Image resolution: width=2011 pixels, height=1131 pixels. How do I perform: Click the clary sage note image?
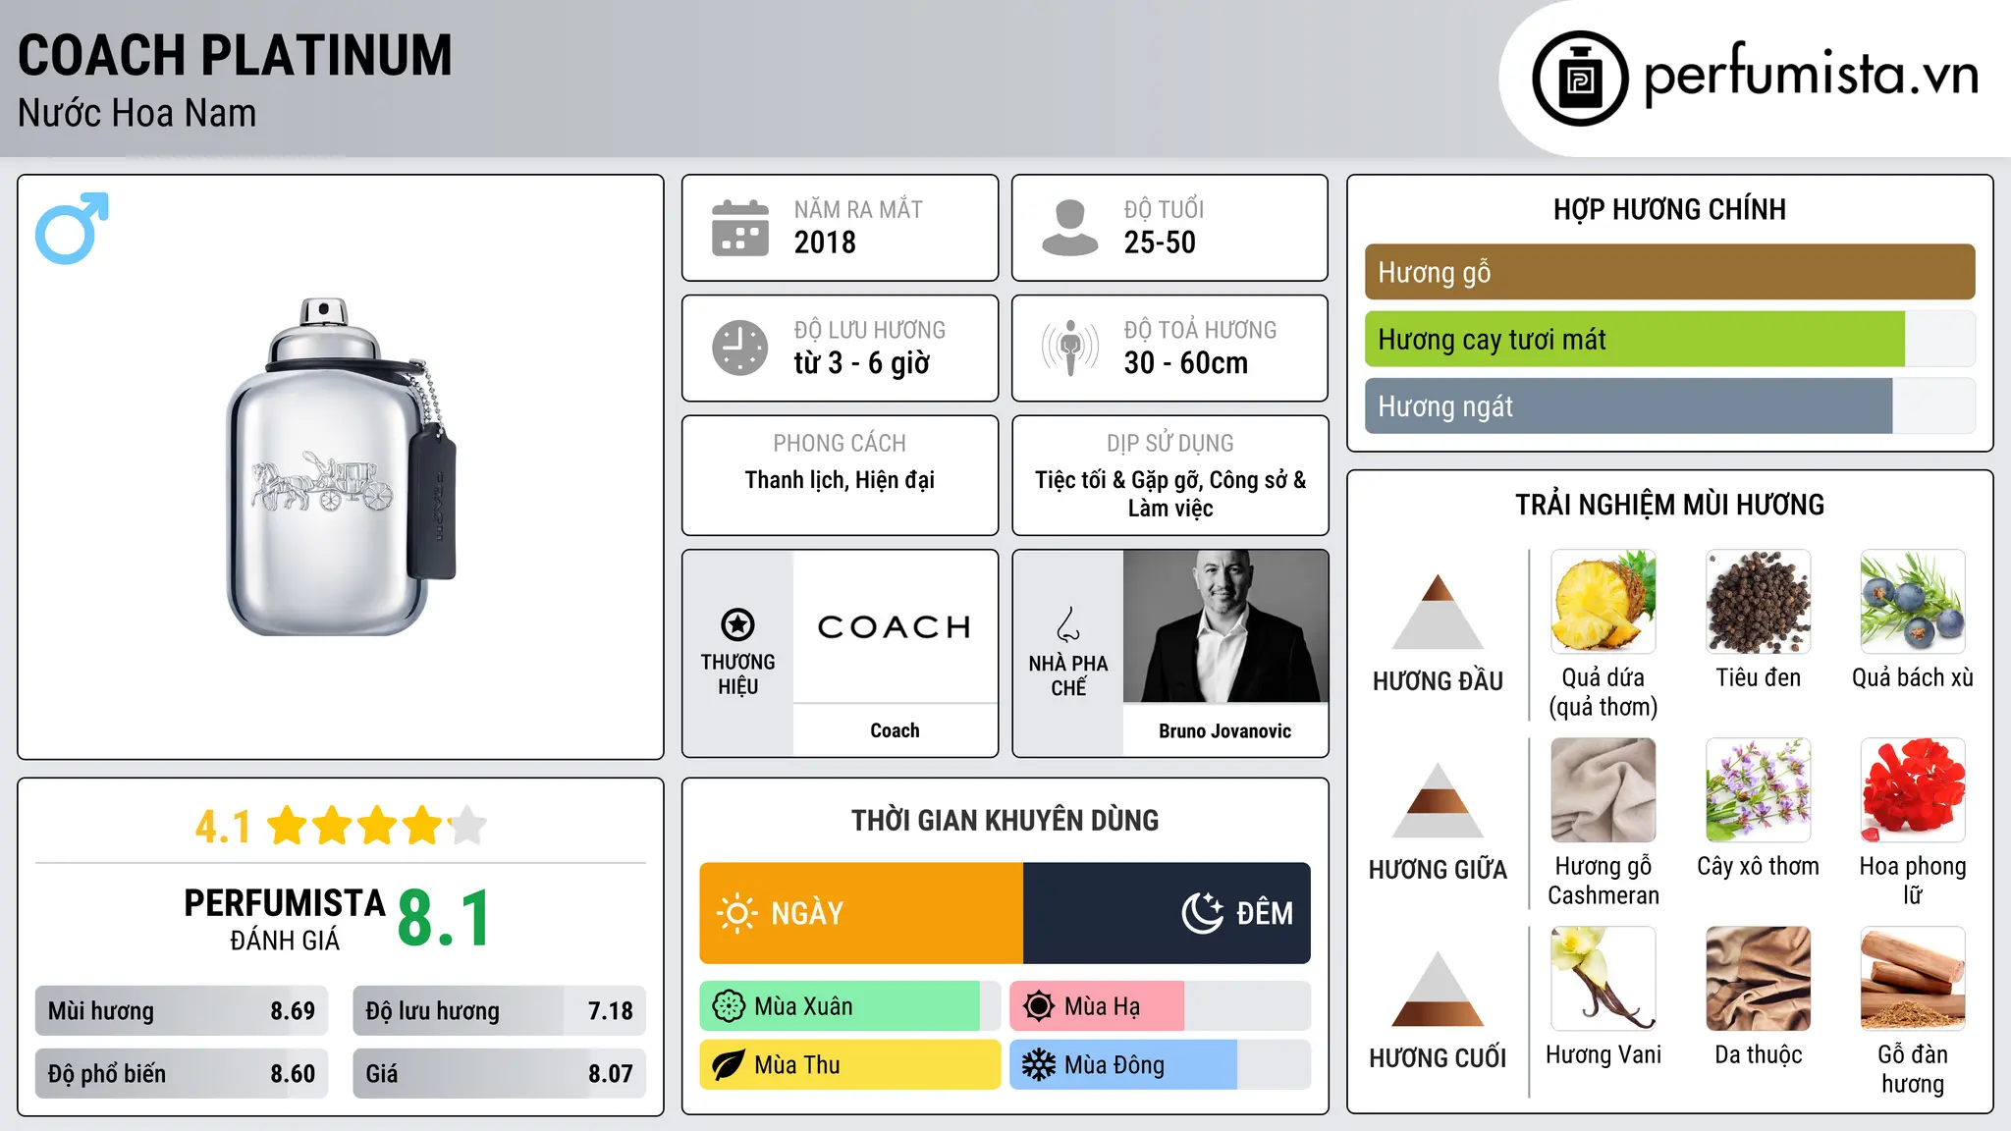(1758, 790)
